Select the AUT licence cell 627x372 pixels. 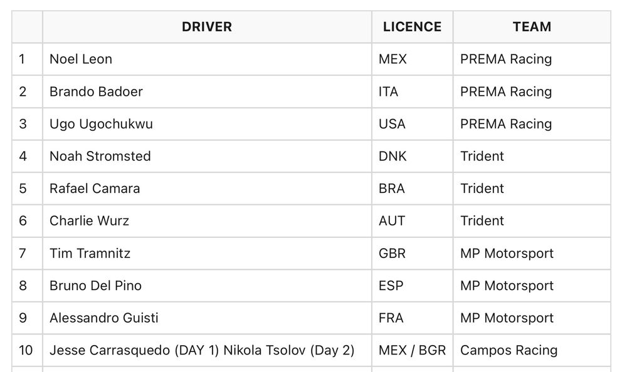[392, 220]
